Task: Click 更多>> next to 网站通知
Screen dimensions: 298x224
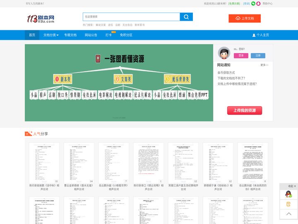Action: tap(264, 65)
